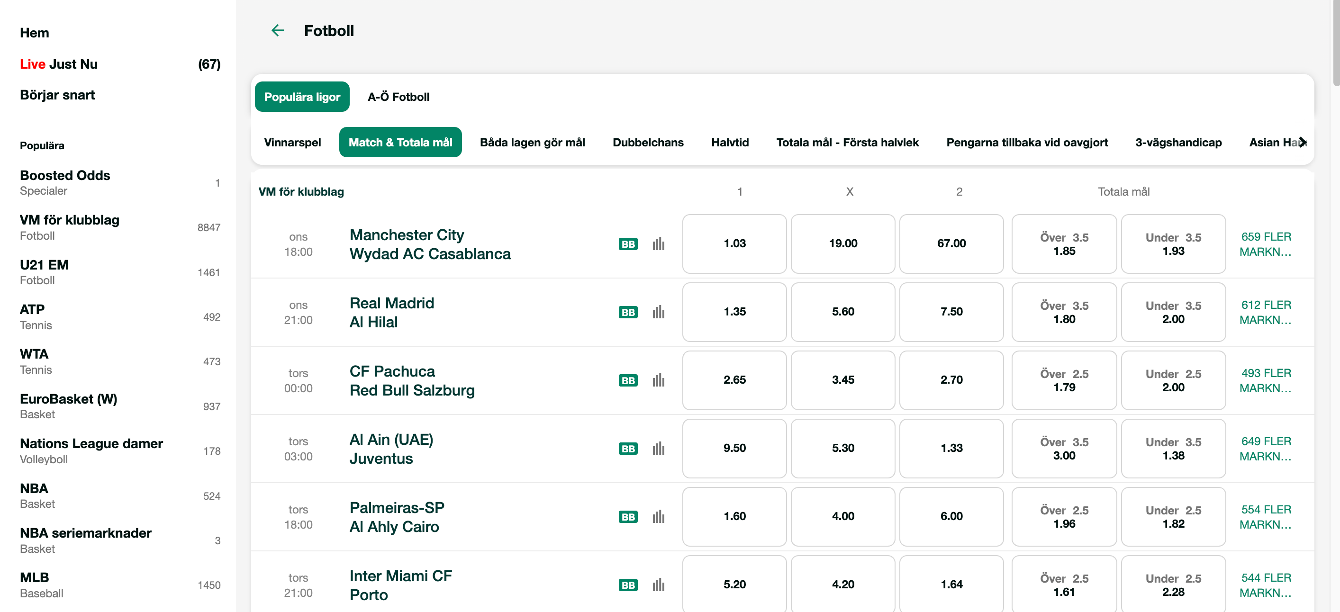The image size is (1340, 612).
Task: Click the BB icon for Palmeiras-SP match
Action: 628,517
